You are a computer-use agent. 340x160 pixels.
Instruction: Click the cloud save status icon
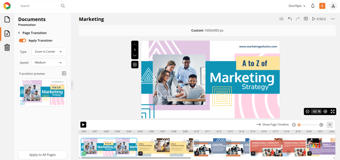(x=282, y=19)
